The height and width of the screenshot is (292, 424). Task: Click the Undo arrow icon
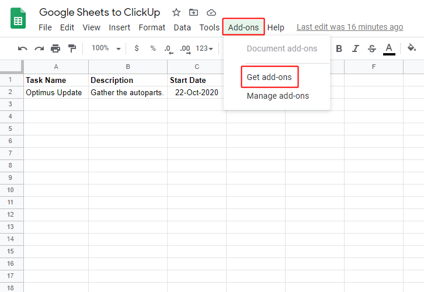tap(22, 48)
